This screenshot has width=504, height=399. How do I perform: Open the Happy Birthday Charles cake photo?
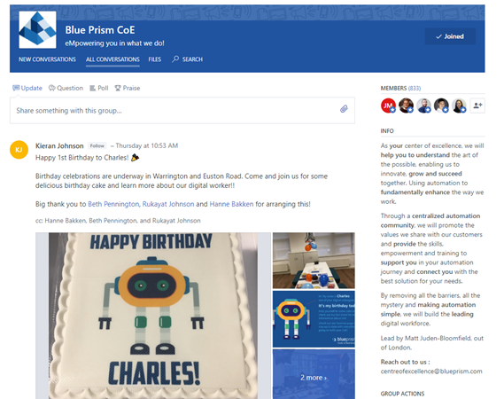tap(153, 316)
